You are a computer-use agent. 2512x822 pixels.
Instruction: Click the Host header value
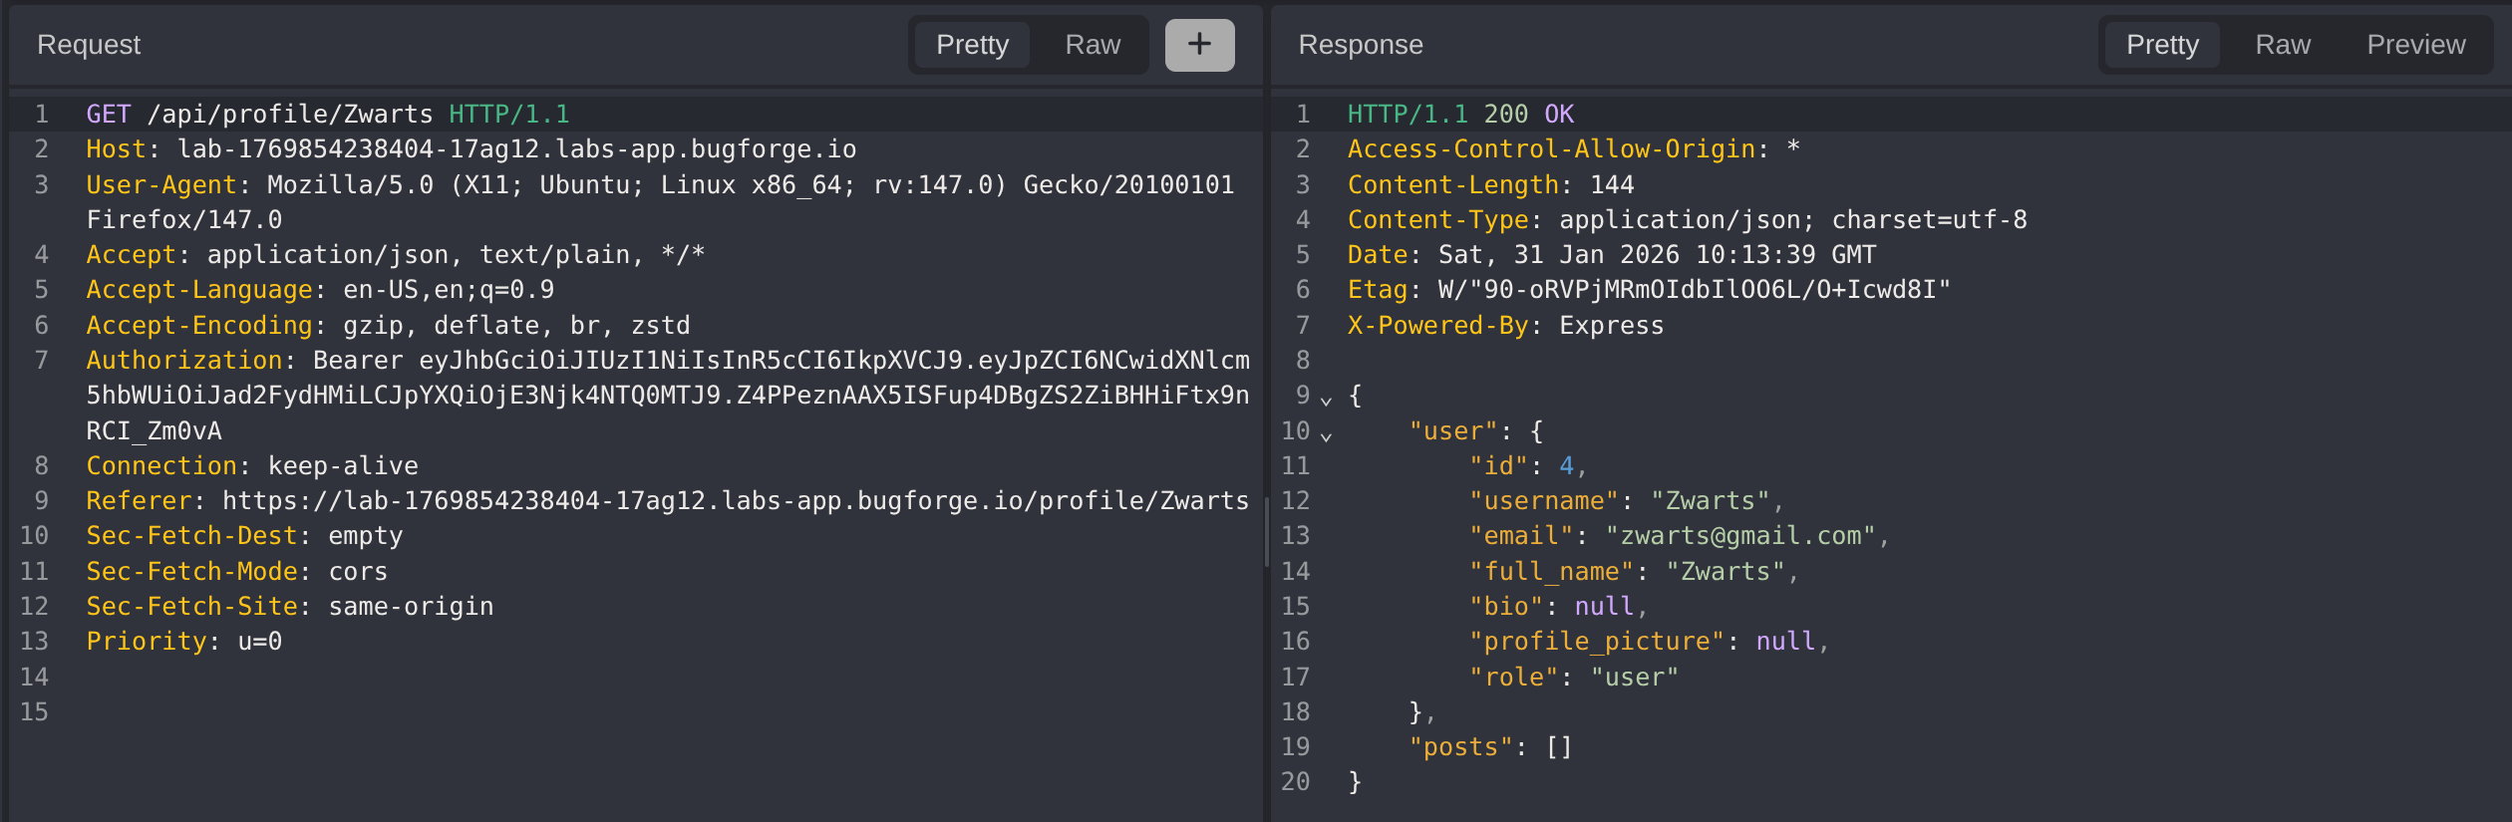(515, 149)
